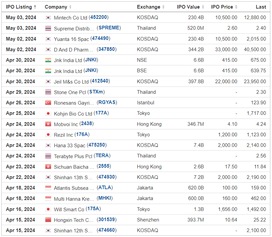Select the Istanbul exchange cell
The height and width of the screenshot is (237, 272).
[x=146, y=103]
